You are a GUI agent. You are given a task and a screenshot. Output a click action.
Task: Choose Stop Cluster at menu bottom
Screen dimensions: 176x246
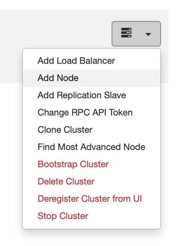coord(91,216)
